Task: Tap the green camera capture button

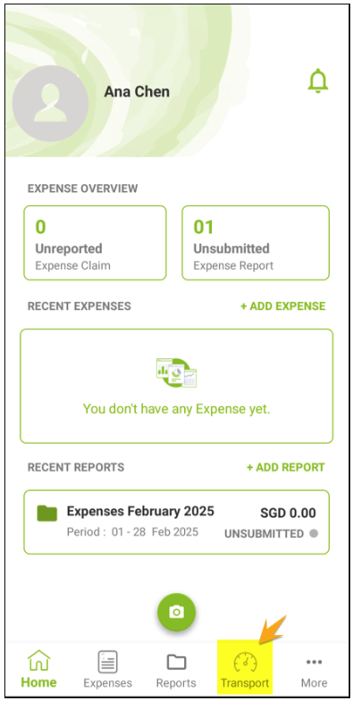Action: [176, 612]
